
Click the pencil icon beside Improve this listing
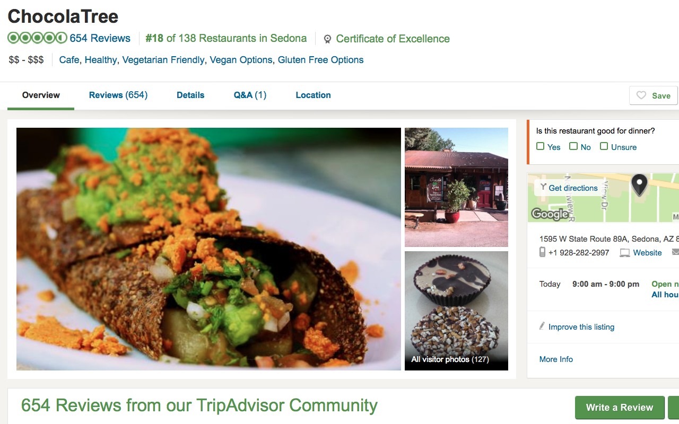(542, 326)
